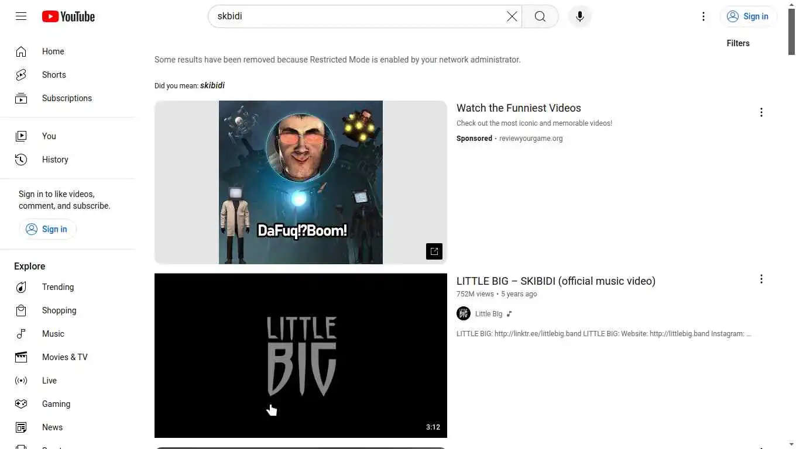This screenshot has width=796, height=449.
Task: Go to Home in sidebar
Action: click(x=68, y=51)
